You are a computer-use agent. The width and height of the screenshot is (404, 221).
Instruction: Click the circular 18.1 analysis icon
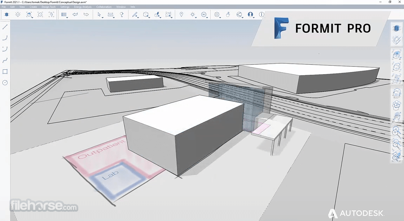pos(204,15)
